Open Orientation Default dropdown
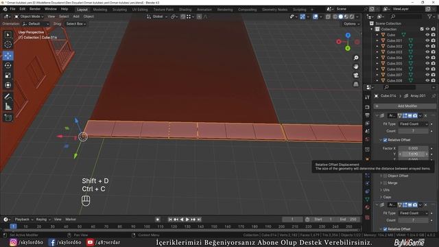439x247 pixels. click(x=36, y=24)
